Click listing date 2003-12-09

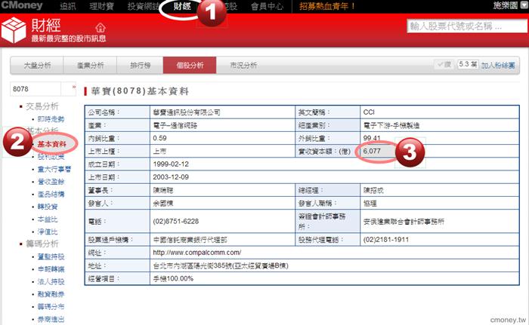click(x=171, y=176)
